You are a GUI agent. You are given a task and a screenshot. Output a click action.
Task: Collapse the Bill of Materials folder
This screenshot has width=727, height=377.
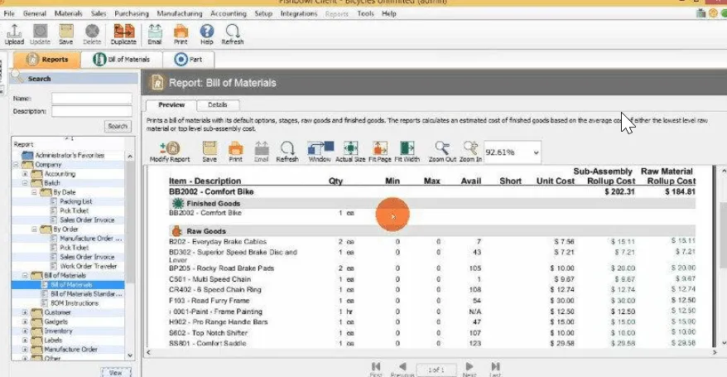[x=25, y=275]
